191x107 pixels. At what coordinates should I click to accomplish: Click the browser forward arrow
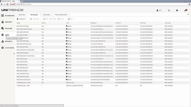4,4
